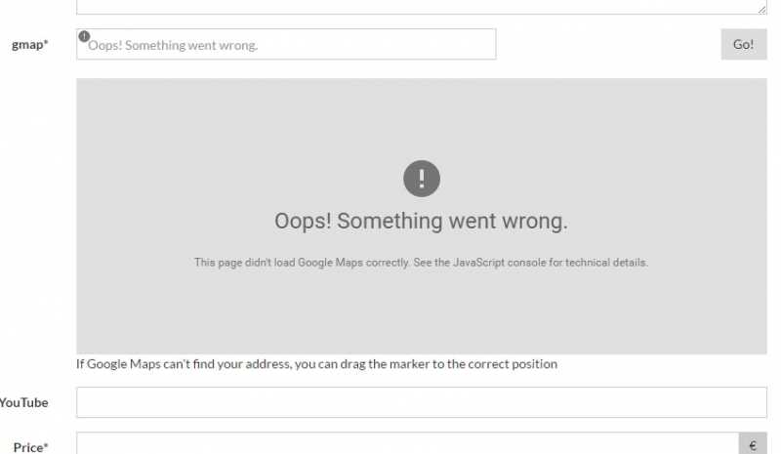Click the Price field label
Screen dimensions: 781x454
pos(30,447)
